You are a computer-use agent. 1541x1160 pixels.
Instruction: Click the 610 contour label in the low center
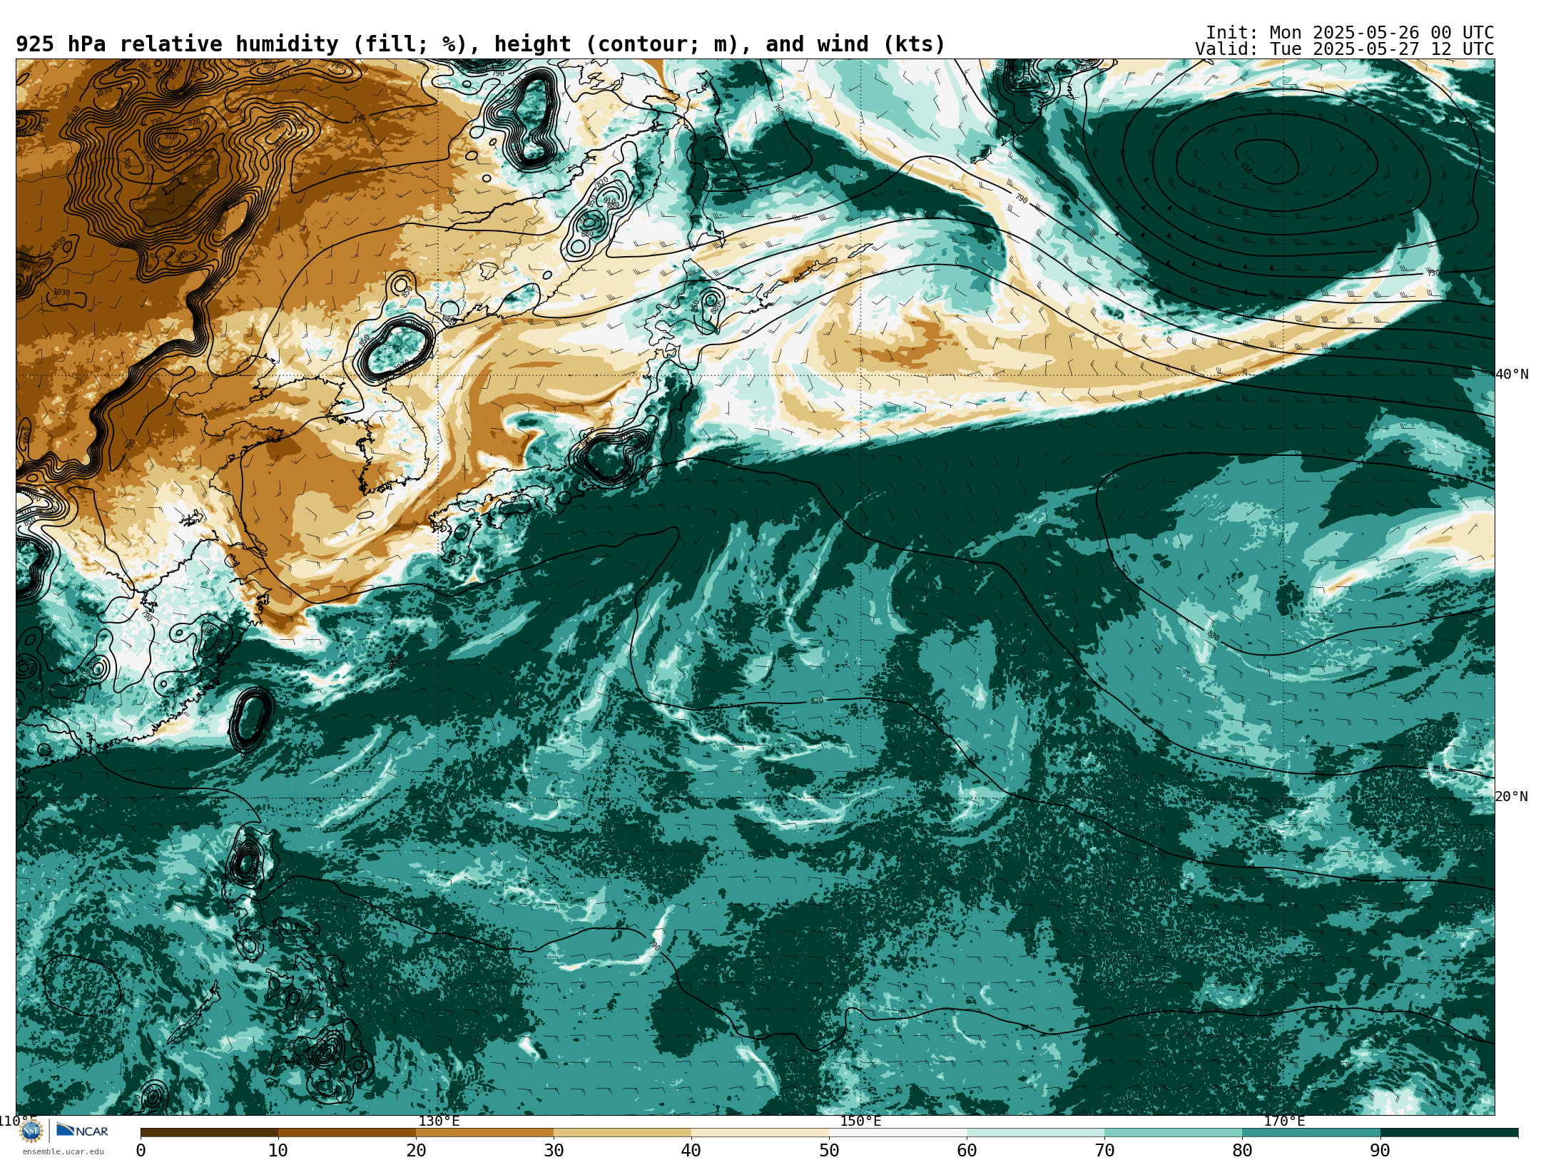(x=1246, y=168)
